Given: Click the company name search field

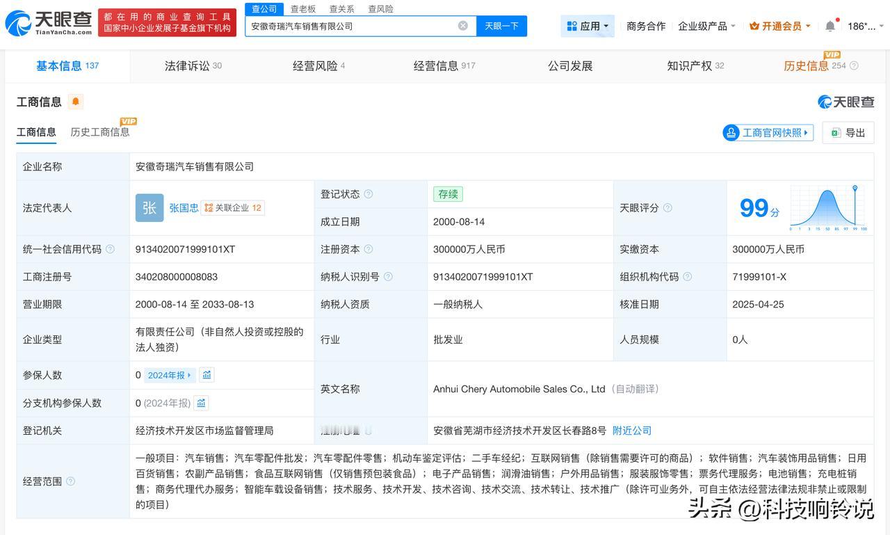Looking at the screenshot, I should pos(351,26).
